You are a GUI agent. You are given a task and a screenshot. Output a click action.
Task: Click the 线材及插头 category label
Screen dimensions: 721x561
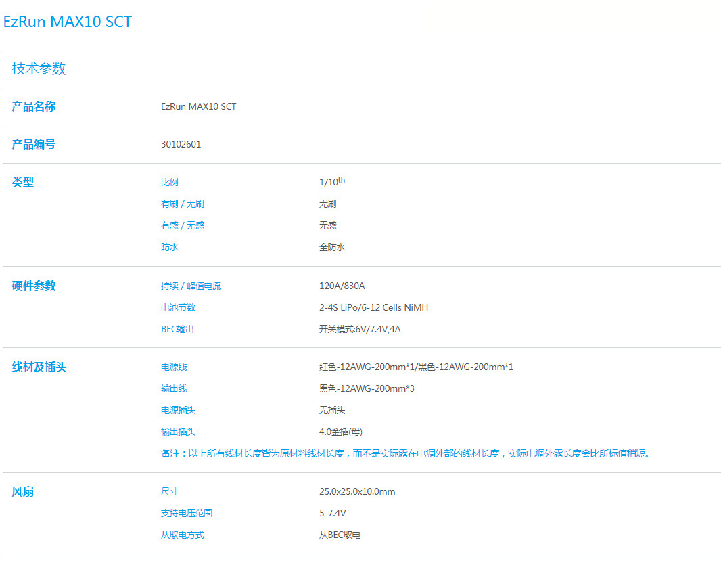[x=39, y=367]
